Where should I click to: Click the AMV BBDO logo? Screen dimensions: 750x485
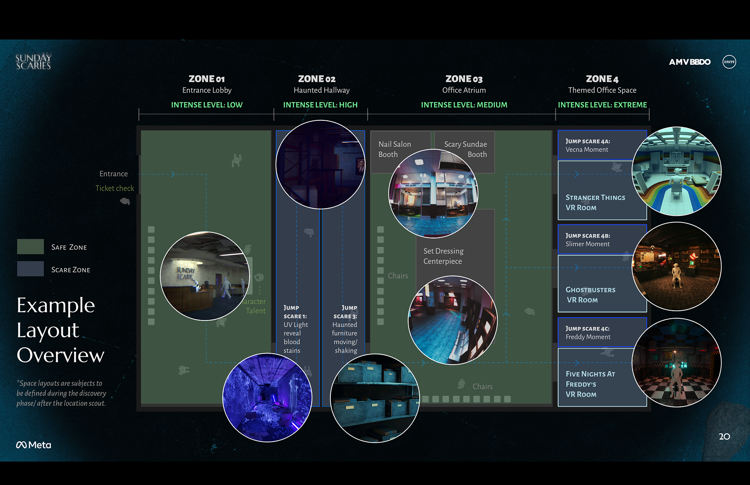[689, 62]
